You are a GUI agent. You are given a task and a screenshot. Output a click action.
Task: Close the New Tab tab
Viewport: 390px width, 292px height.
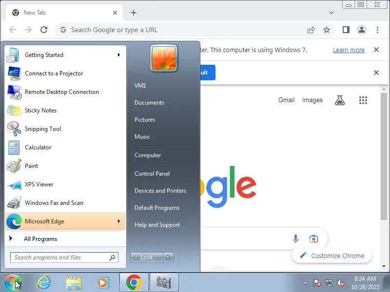click(x=115, y=13)
